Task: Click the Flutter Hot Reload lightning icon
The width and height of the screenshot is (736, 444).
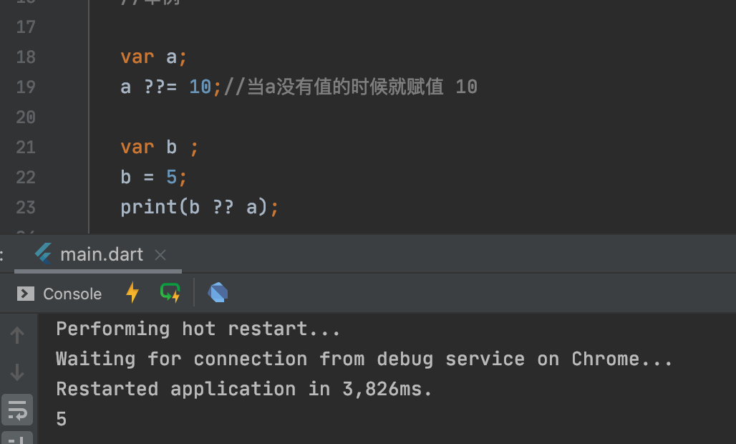Action: coord(133,292)
